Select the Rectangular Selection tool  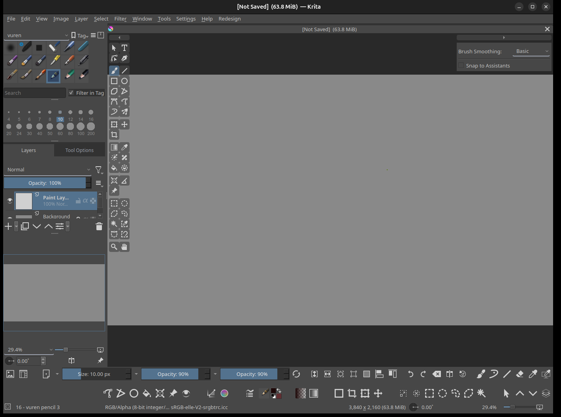click(x=114, y=203)
